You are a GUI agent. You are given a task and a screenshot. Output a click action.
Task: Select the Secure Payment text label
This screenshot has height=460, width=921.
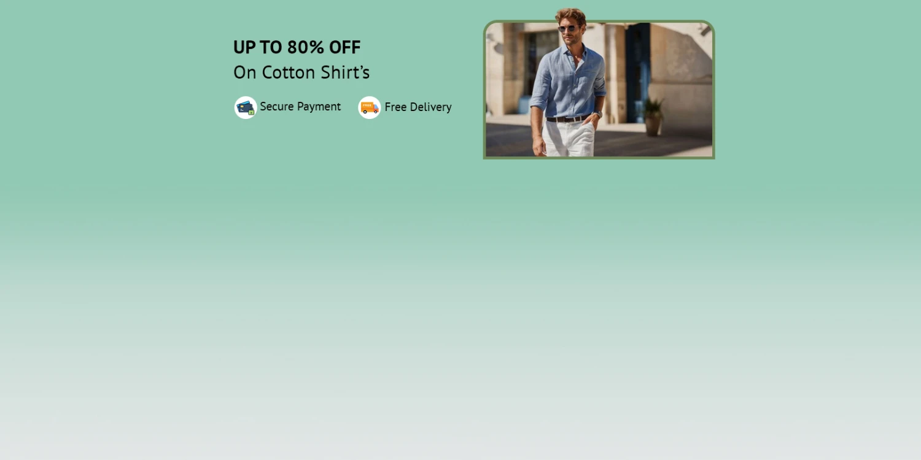click(300, 107)
